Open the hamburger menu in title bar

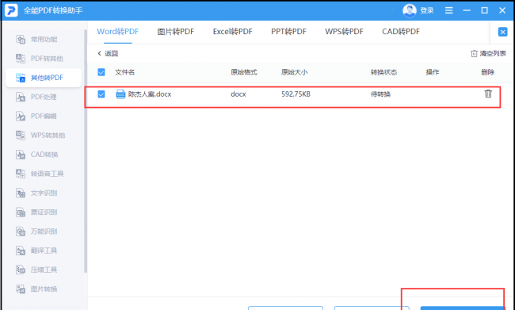(x=448, y=10)
